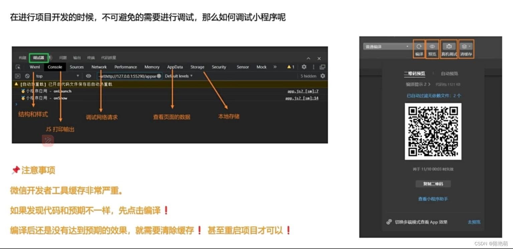Click the element inspector arrow icon
The width and height of the screenshot is (513, 249).
coord(18,67)
